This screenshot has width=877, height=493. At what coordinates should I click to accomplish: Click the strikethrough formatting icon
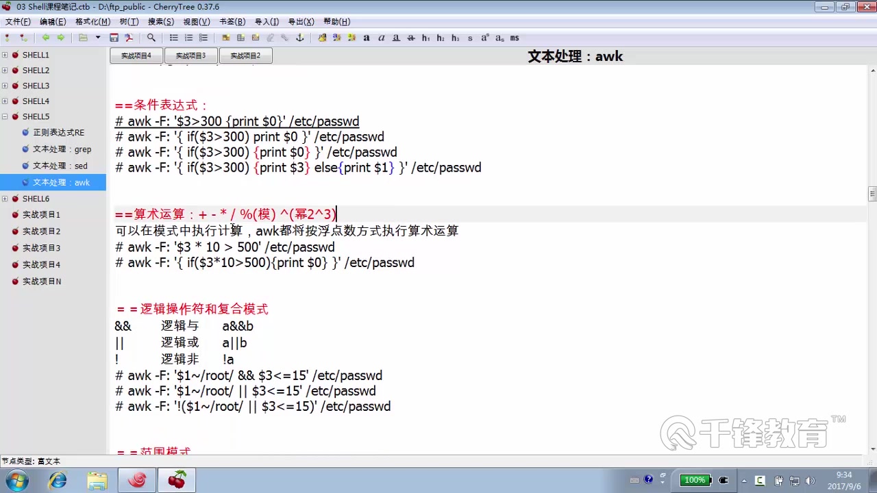[x=411, y=38]
